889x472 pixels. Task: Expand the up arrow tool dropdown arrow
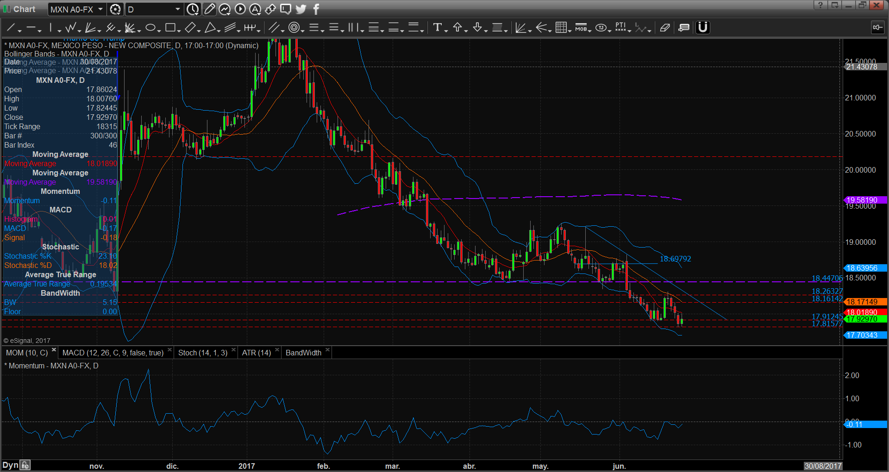coord(466,31)
